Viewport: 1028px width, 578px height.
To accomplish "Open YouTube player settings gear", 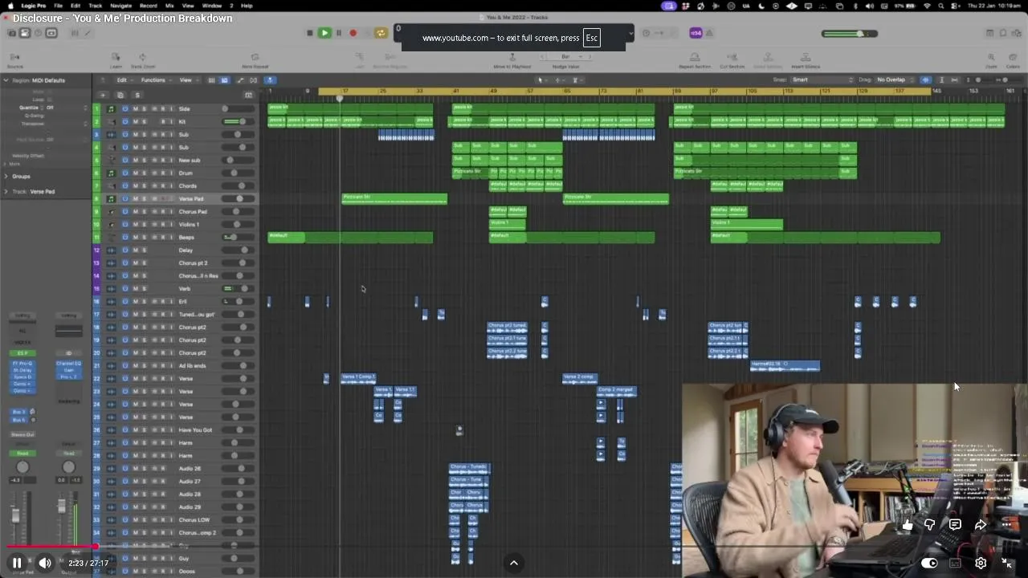I will 981,564.
